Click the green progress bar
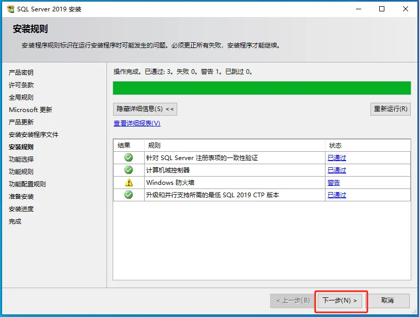The width and height of the screenshot is (419, 317). click(262, 88)
